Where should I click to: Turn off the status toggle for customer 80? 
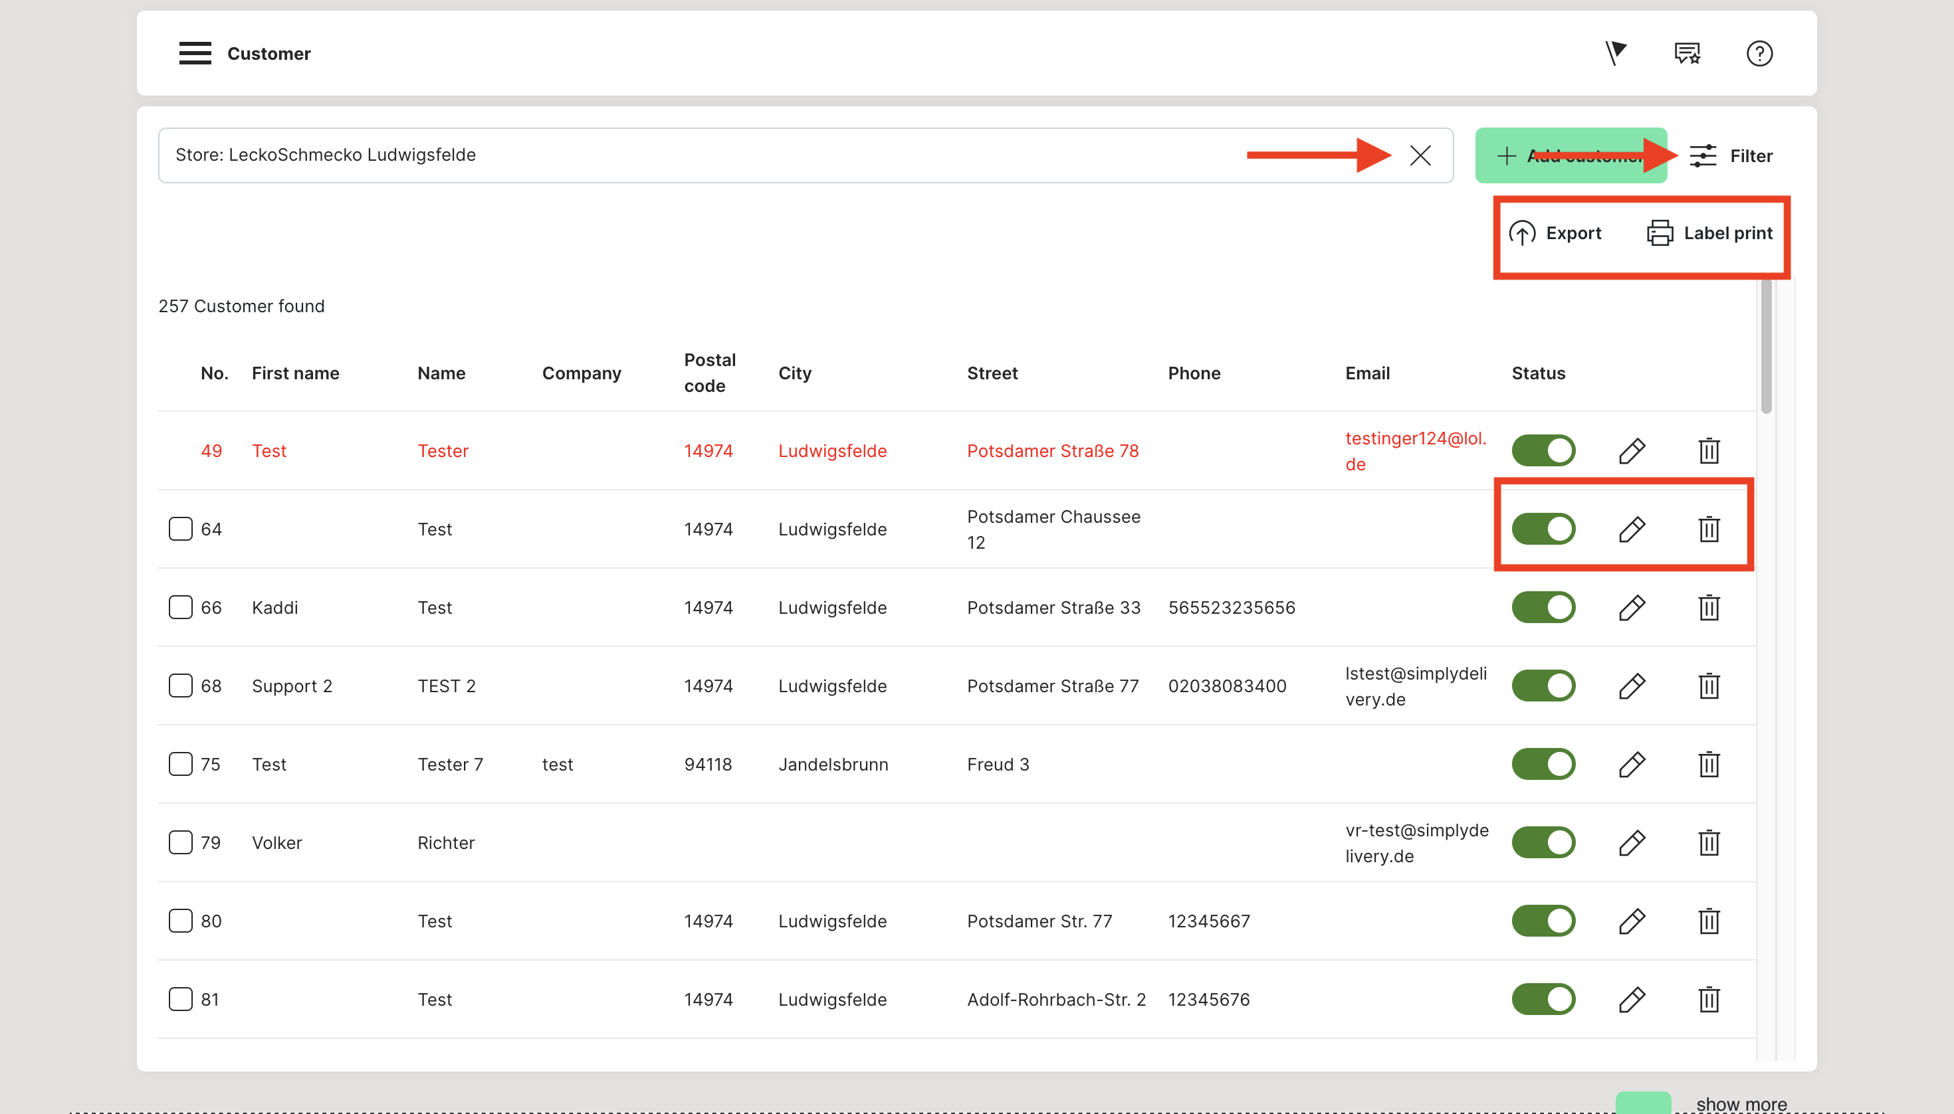[1543, 921]
